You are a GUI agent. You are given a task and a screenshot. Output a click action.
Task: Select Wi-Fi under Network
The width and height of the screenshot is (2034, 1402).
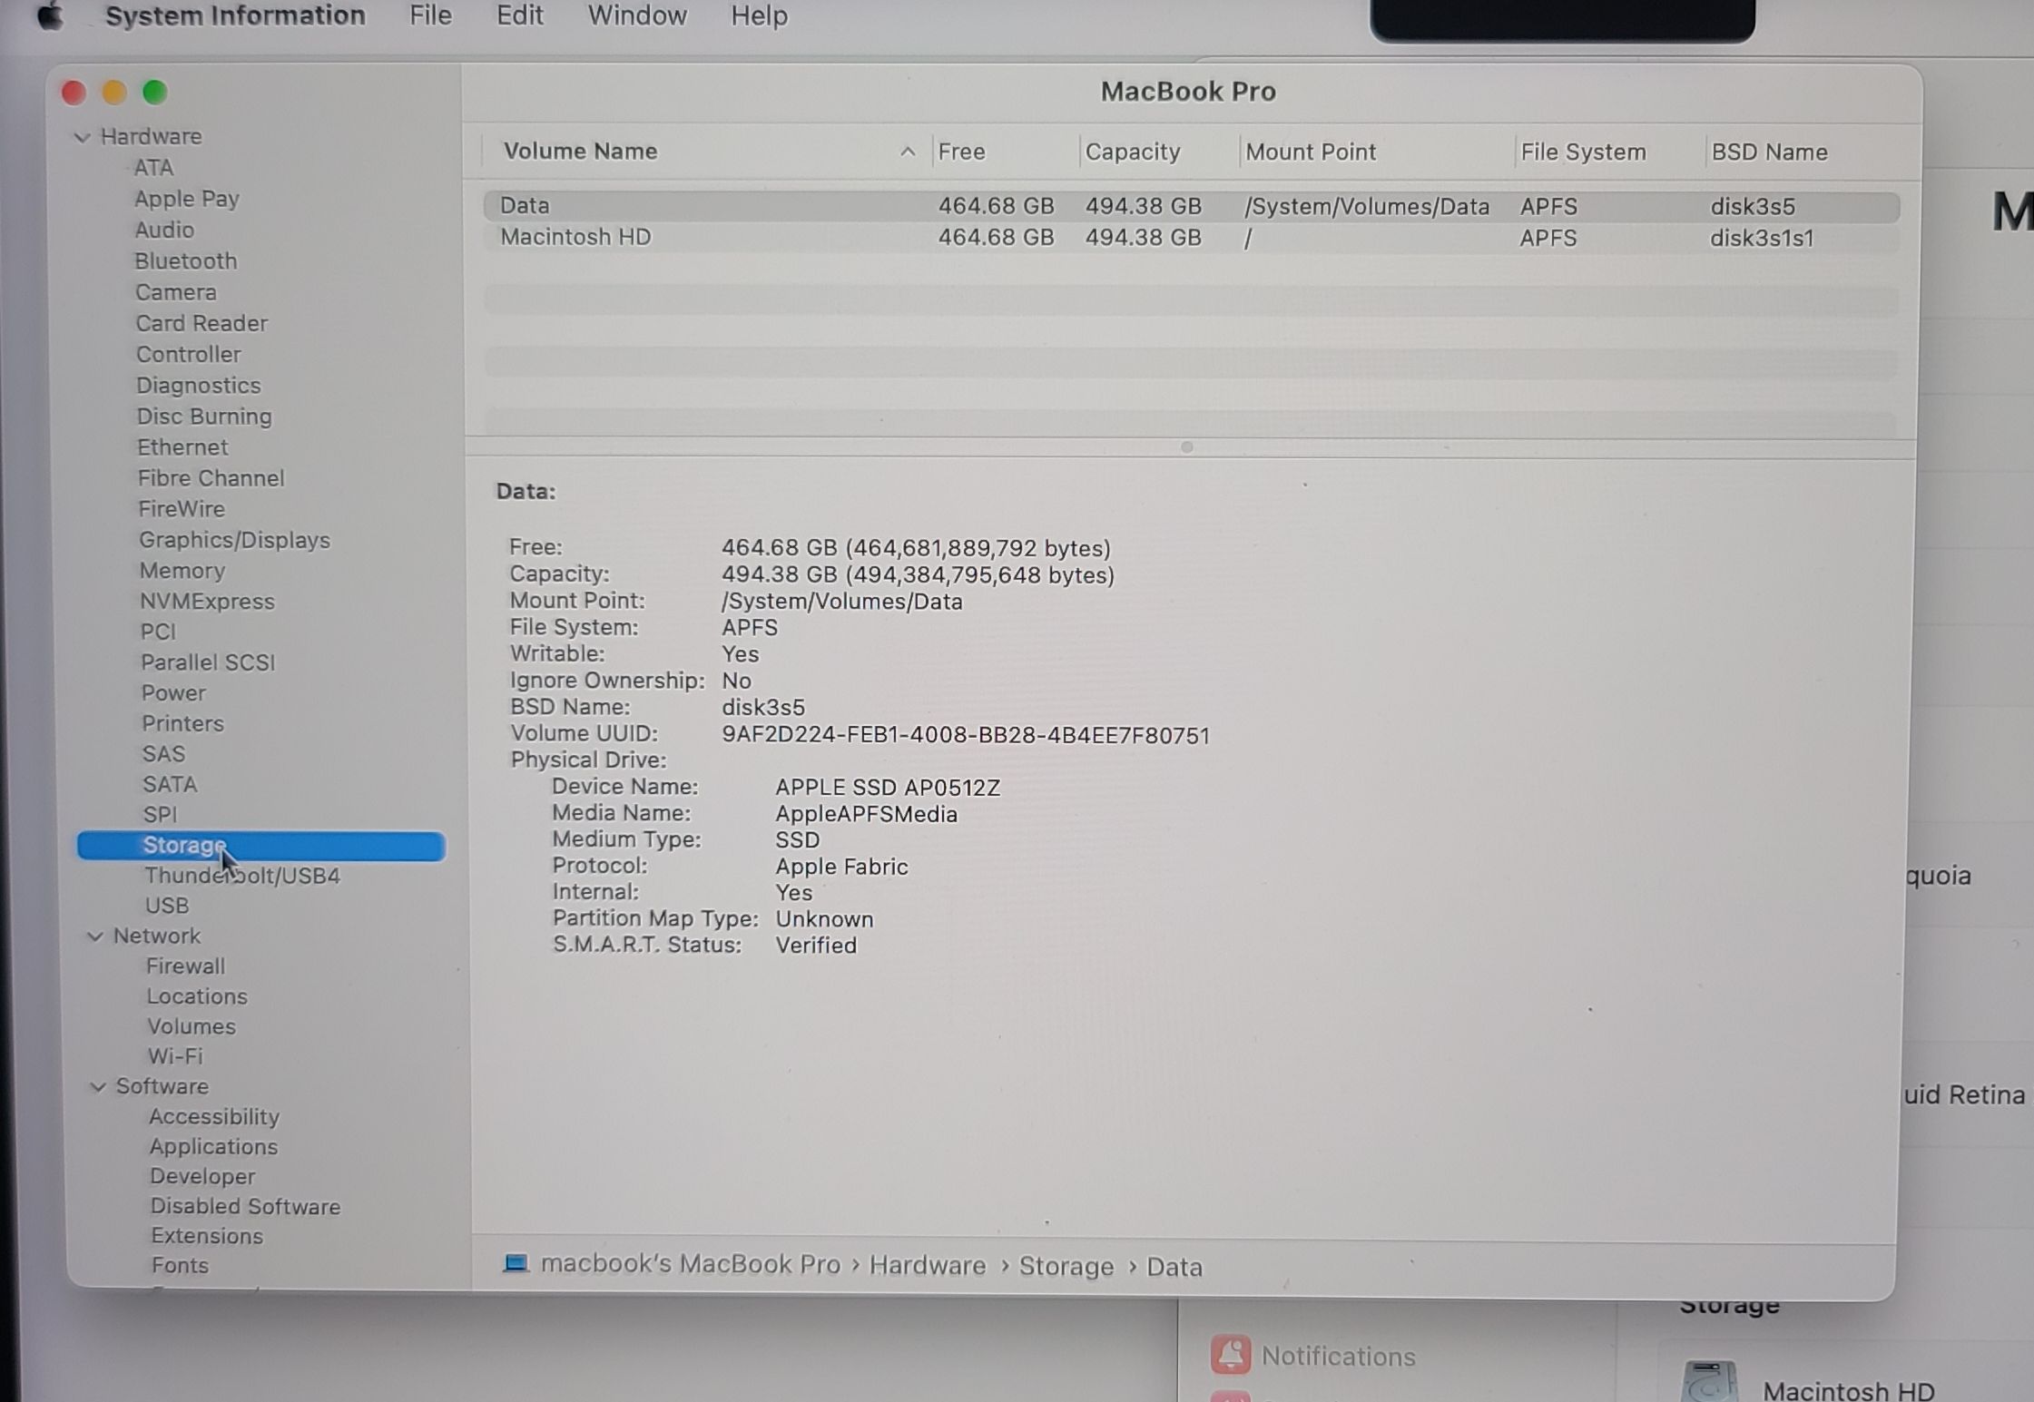(175, 1056)
